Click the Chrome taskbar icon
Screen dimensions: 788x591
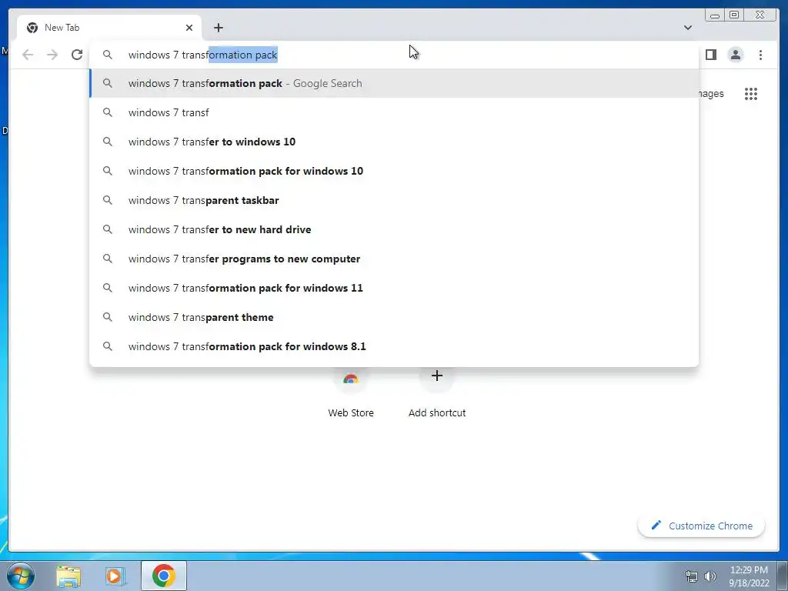(x=163, y=576)
